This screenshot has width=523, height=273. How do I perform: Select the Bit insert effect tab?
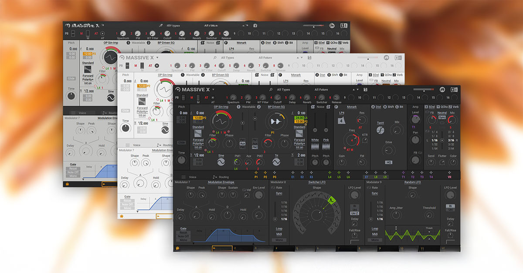coord(399,107)
